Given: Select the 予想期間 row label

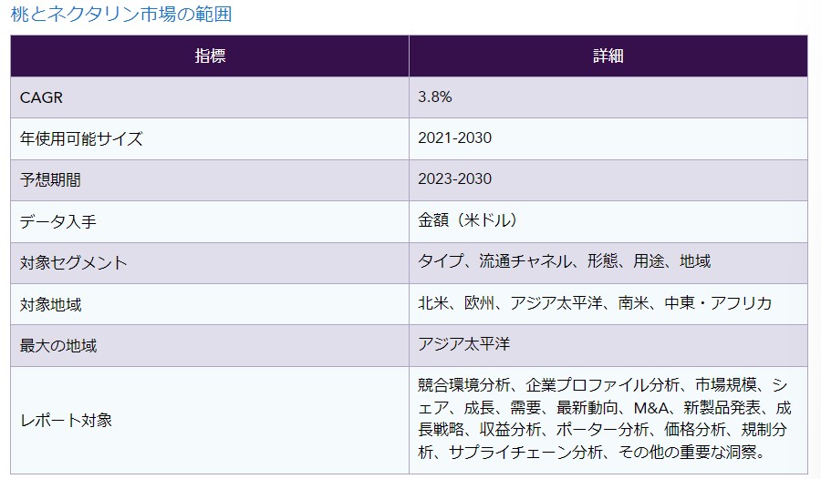Looking at the screenshot, I should click(50, 180).
